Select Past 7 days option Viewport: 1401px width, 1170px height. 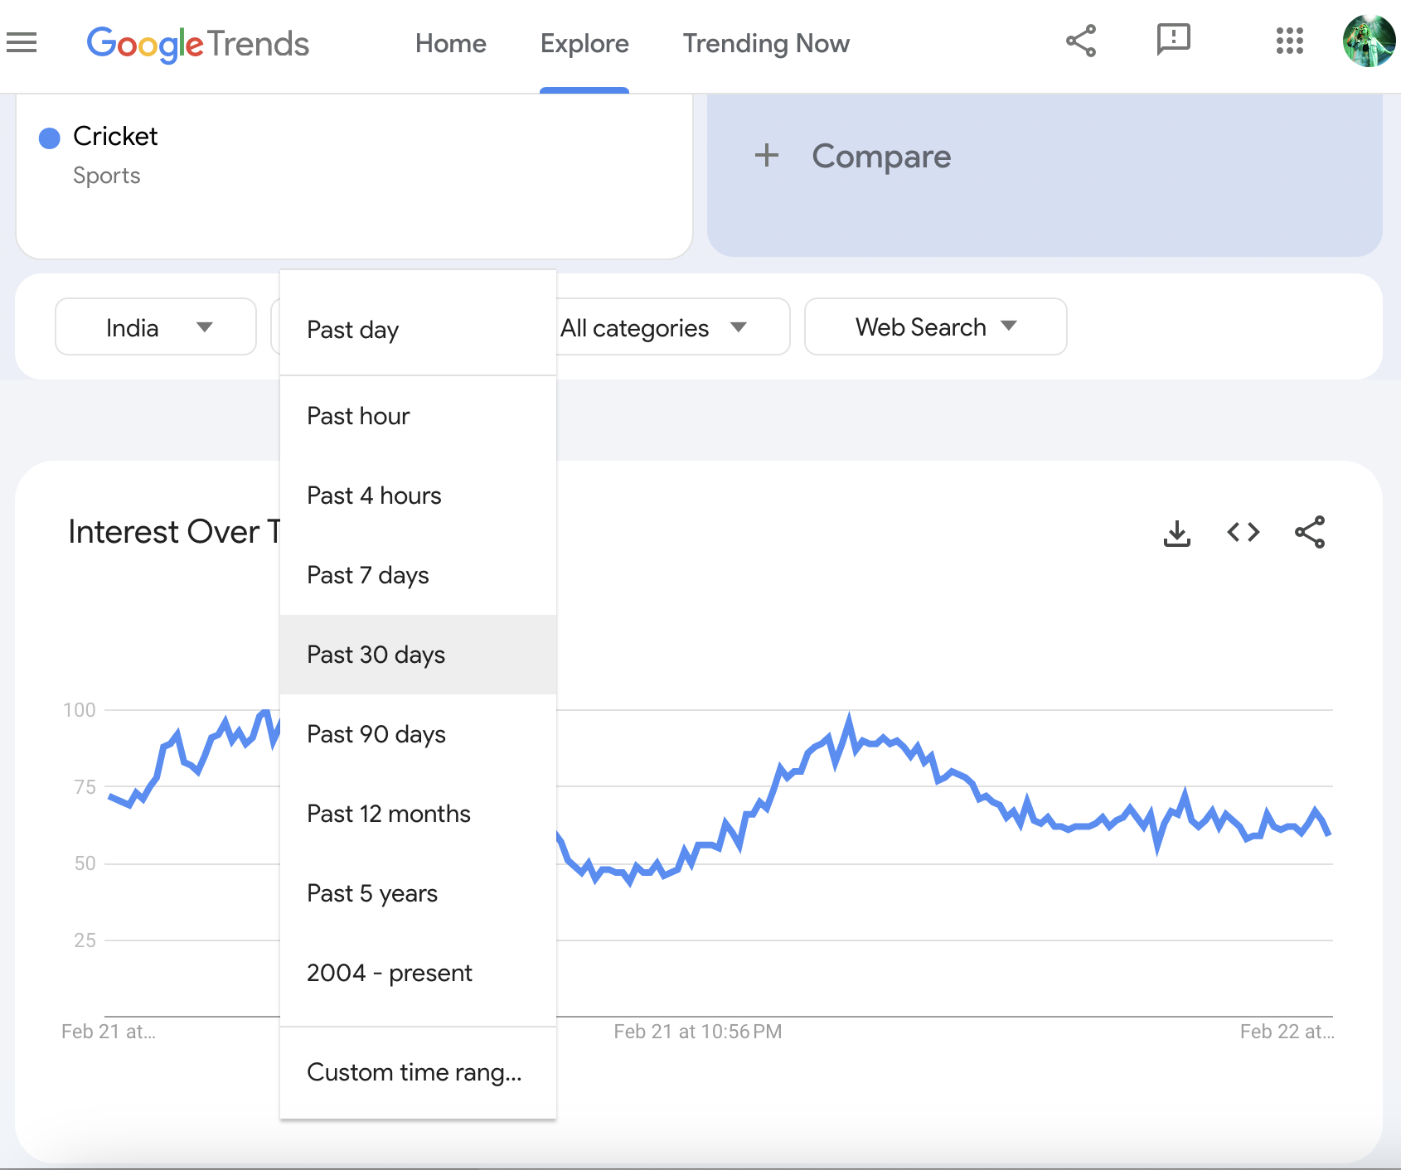coord(419,575)
